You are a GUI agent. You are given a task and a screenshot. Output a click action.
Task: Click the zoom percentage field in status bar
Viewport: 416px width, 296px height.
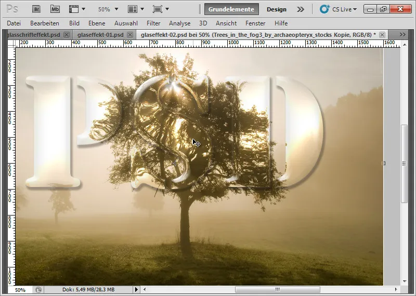20,290
